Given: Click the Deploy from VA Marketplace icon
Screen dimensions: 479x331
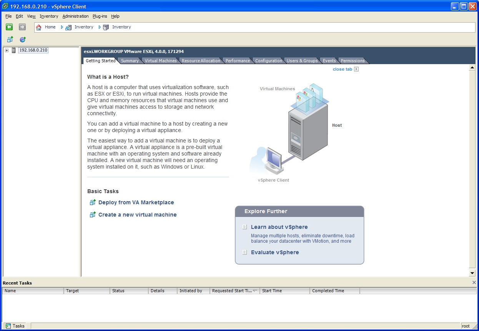Looking at the screenshot, I should click(93, 202).
